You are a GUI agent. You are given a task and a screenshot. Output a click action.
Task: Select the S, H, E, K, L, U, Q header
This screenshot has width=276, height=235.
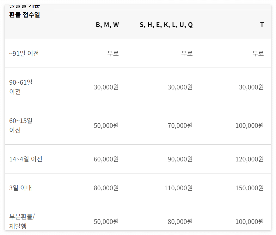pos(166,25)
